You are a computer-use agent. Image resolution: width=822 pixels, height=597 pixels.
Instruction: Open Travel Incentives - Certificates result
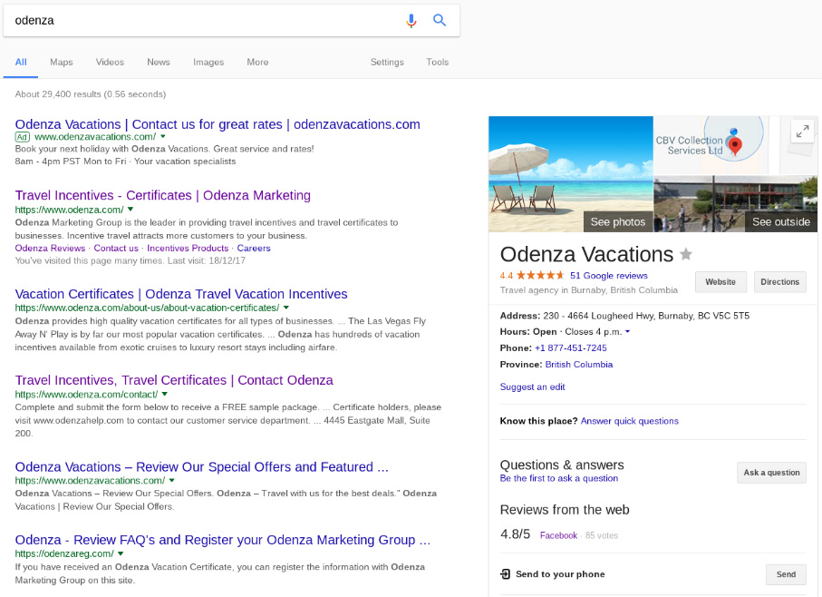pos(162,195)
